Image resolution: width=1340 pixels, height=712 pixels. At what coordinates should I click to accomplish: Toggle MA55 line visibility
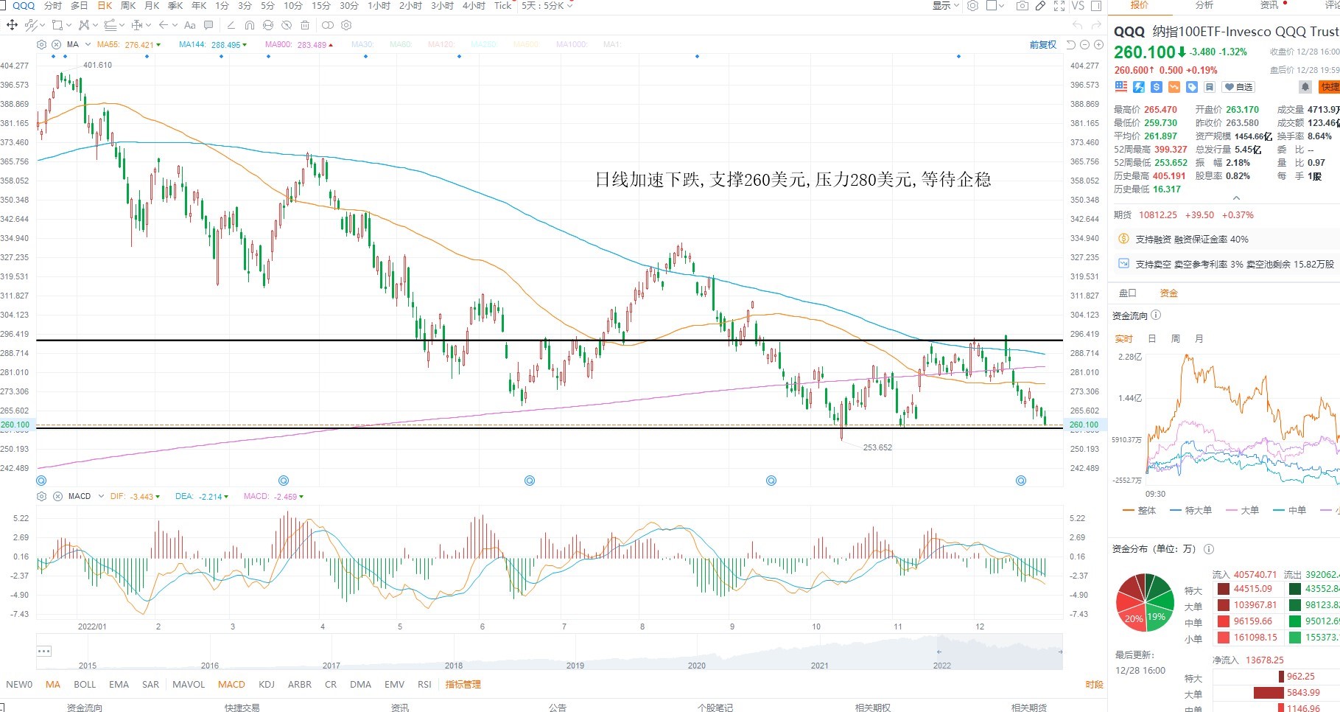tap(129, 45)
